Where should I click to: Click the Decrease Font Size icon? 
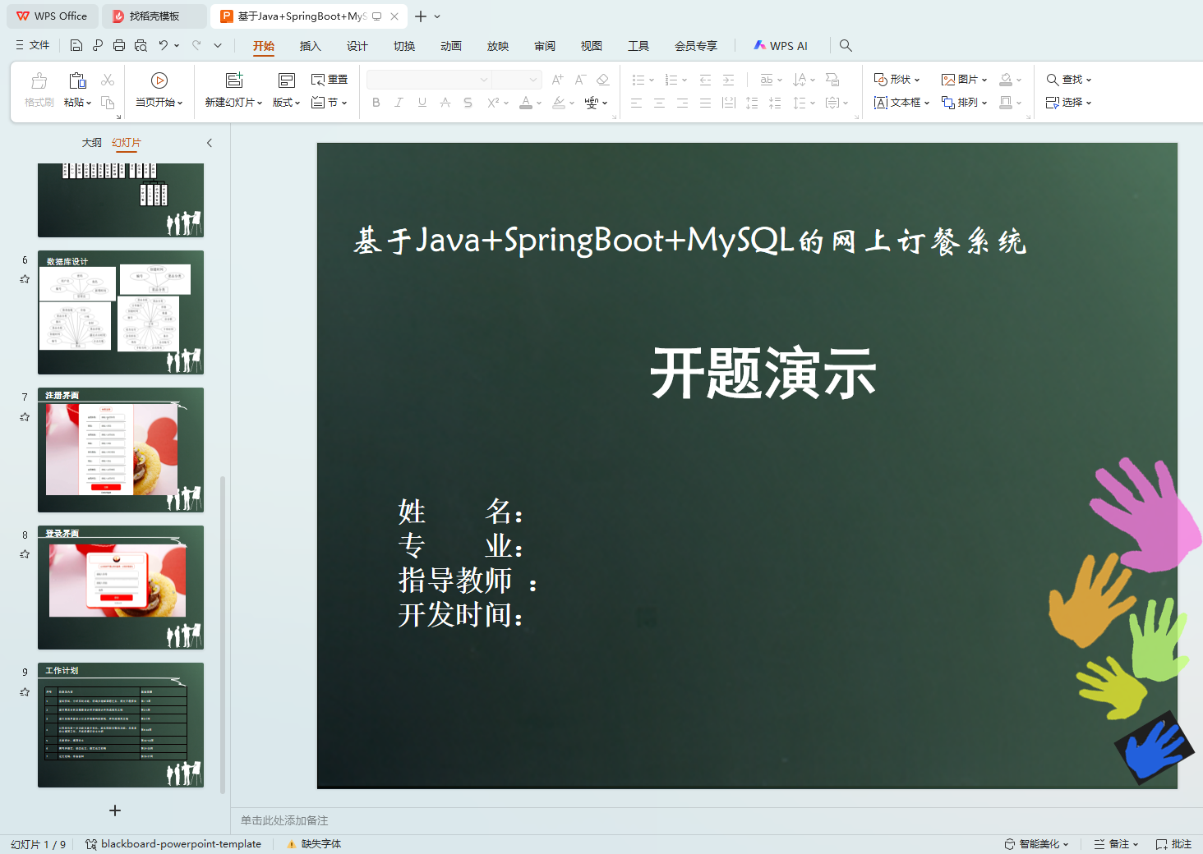click(580, 80)
